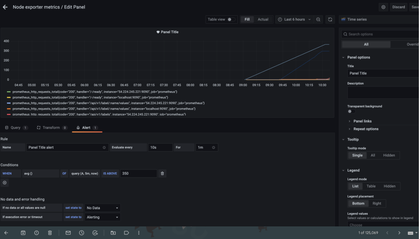Click the snooze clock icon in bottom toolbar

pos(82,233)
